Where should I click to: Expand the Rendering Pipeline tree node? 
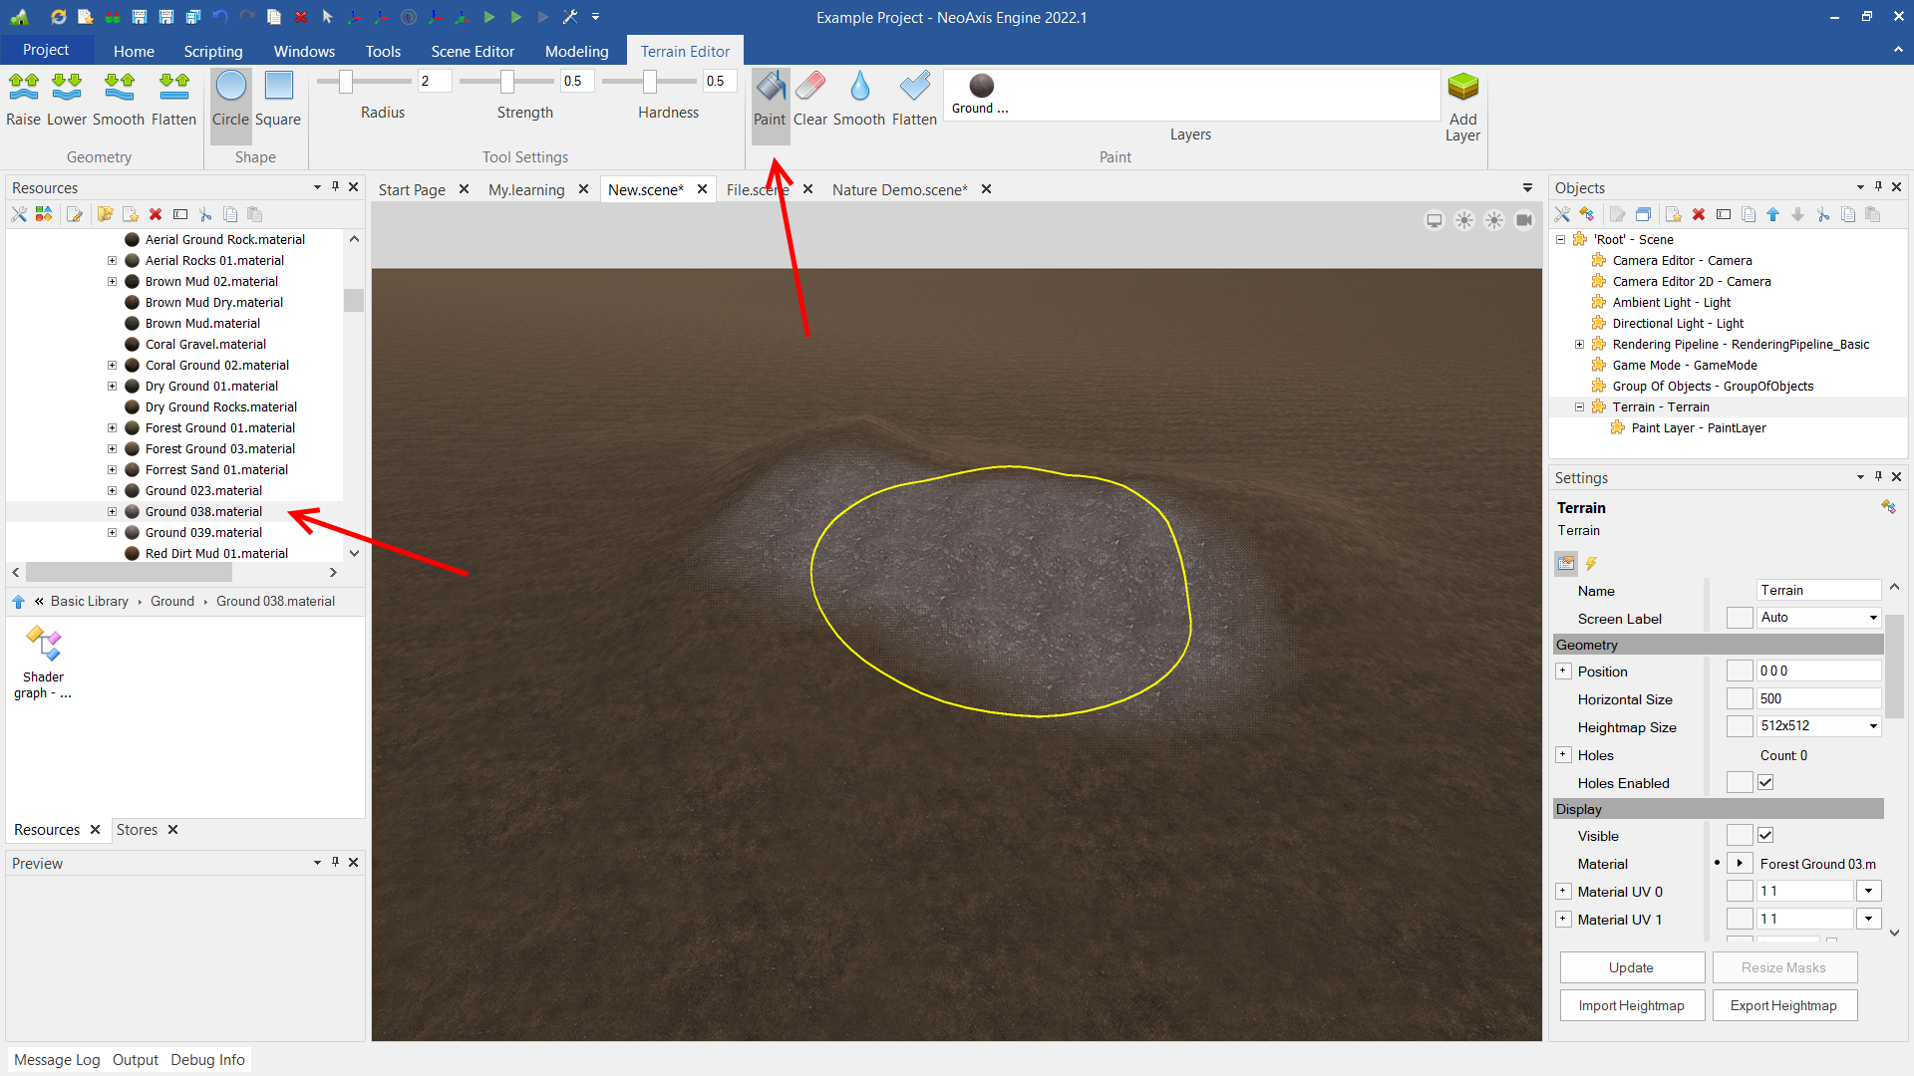point(1579,345)
